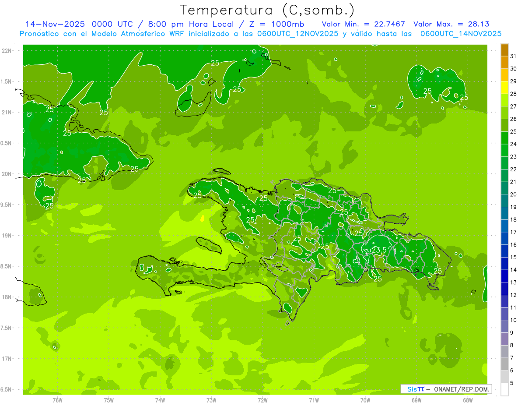Click the legend scale value 20

tap(513, 194)
